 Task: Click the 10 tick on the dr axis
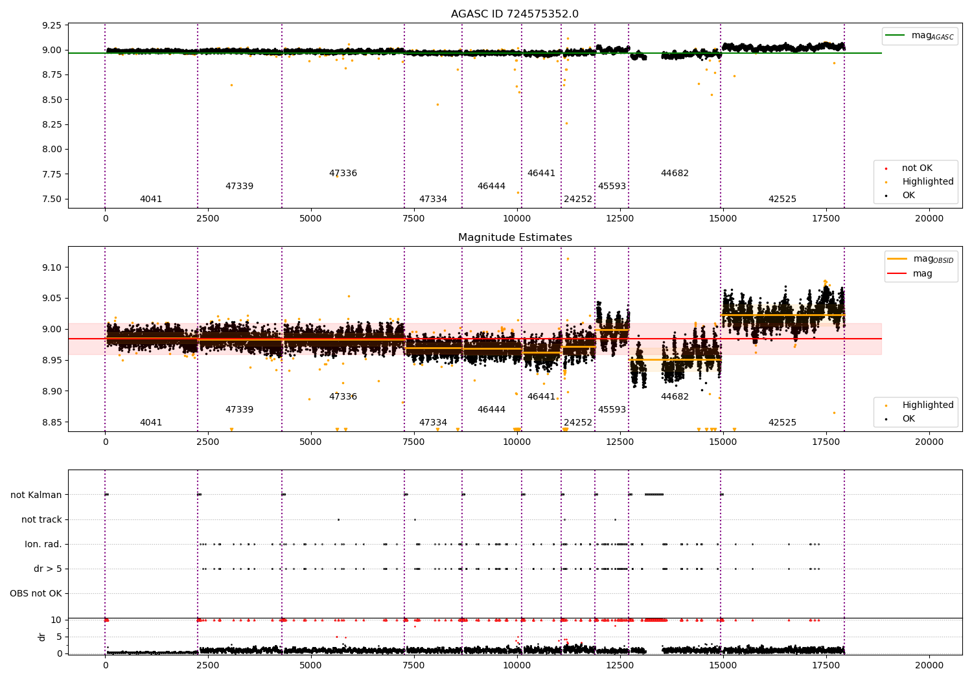click(x=56, y=620)
